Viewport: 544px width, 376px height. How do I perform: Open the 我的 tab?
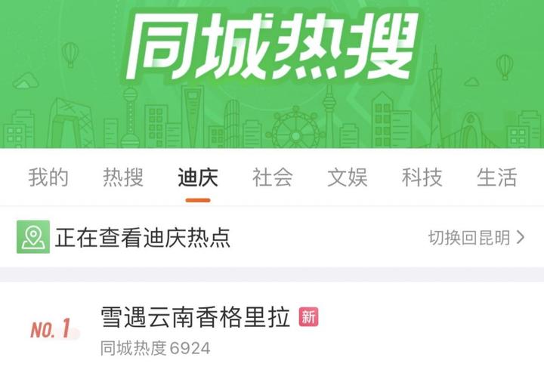(x=48, y=177)
